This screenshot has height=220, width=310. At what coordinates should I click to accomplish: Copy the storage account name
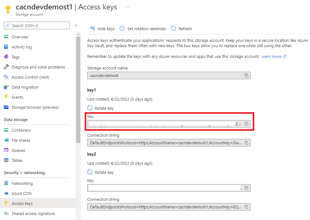click(x=246, y=75)
